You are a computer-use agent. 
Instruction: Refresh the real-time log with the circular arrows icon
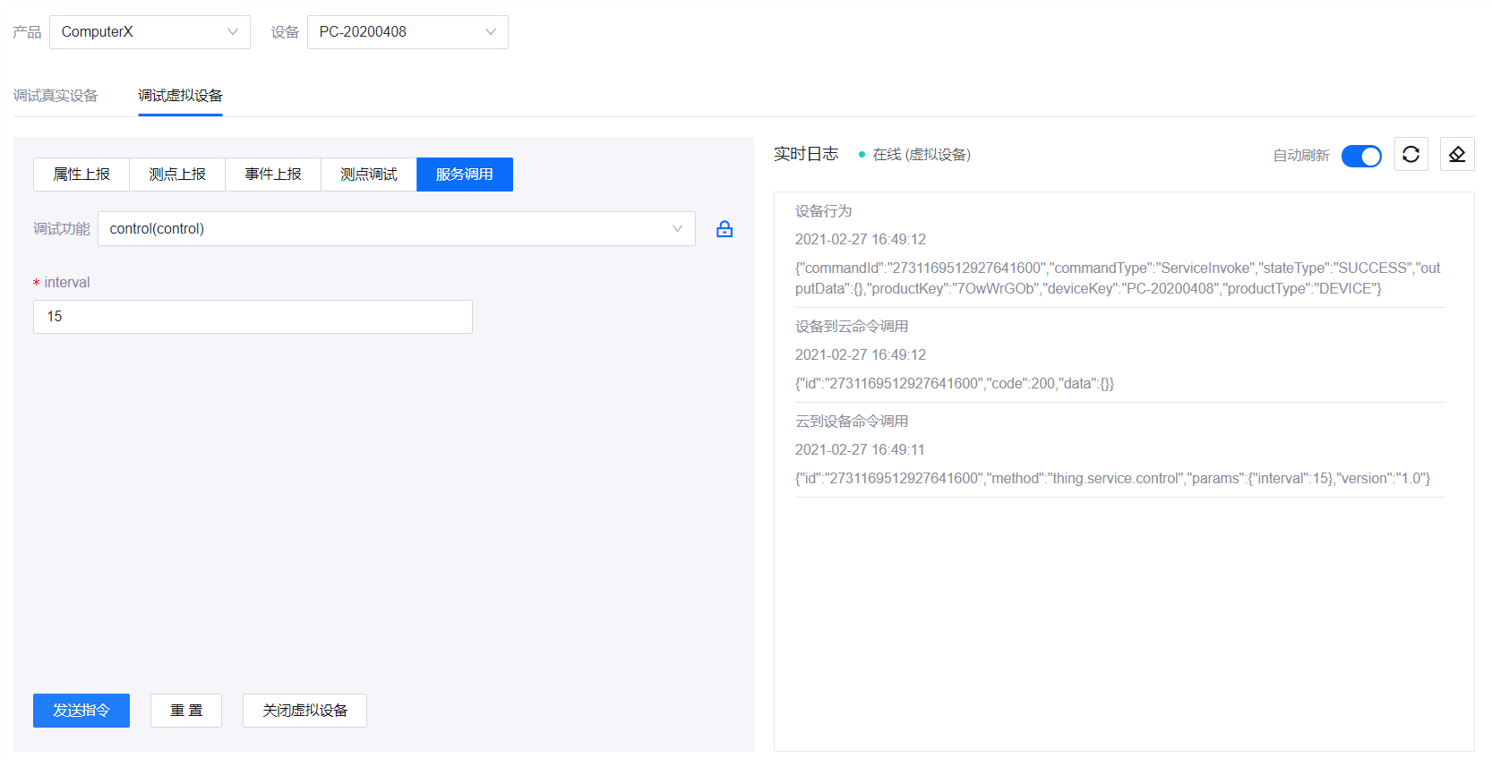[x=1411, y=155]
